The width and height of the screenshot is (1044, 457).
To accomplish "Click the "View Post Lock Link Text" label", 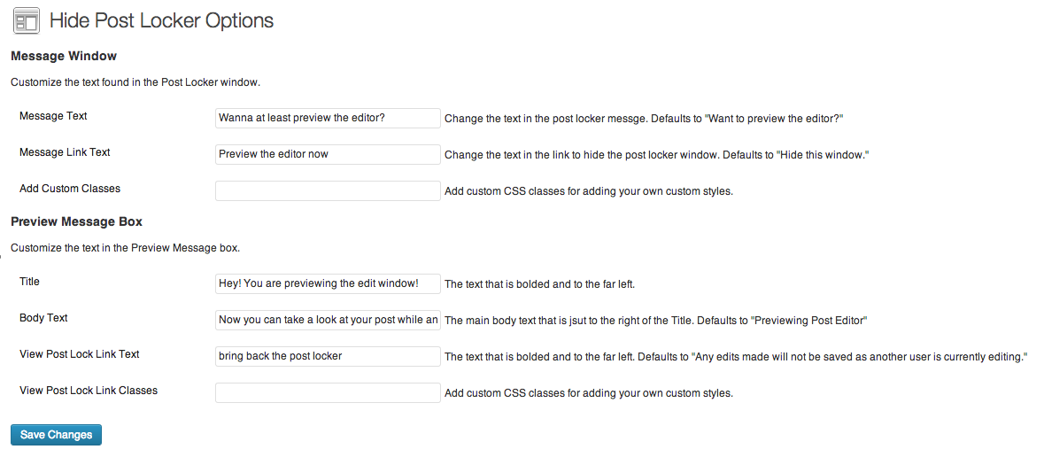I will point(79,353).
